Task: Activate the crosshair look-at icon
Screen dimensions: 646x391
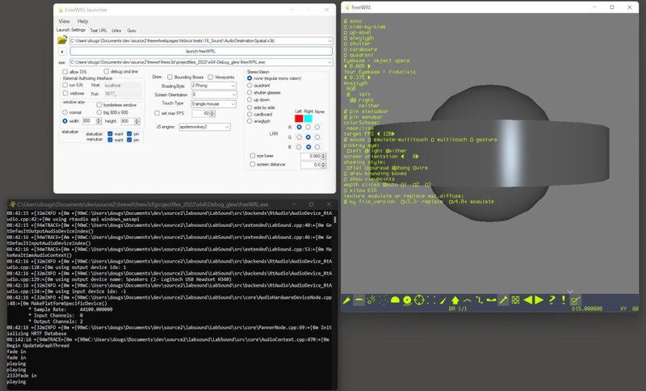Action: click(419, 301)
